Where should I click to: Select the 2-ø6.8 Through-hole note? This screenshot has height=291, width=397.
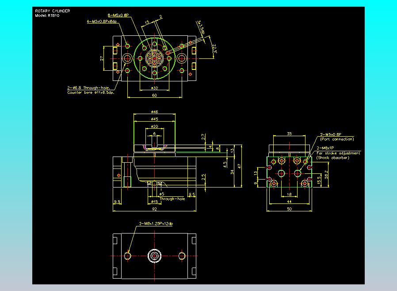88,88
